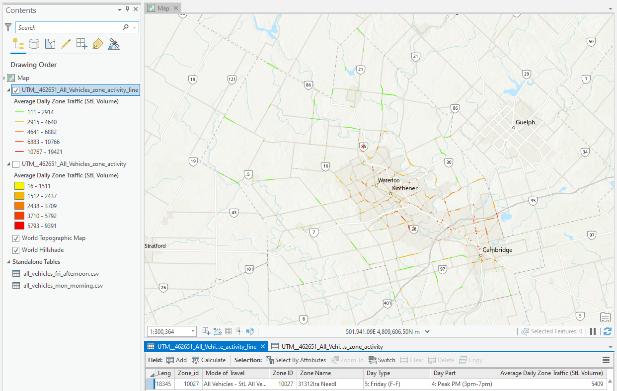The width and height of the screenshot is (617, 391).
Task: Click the List By Labeling tag icon
Action: (98, 44)
